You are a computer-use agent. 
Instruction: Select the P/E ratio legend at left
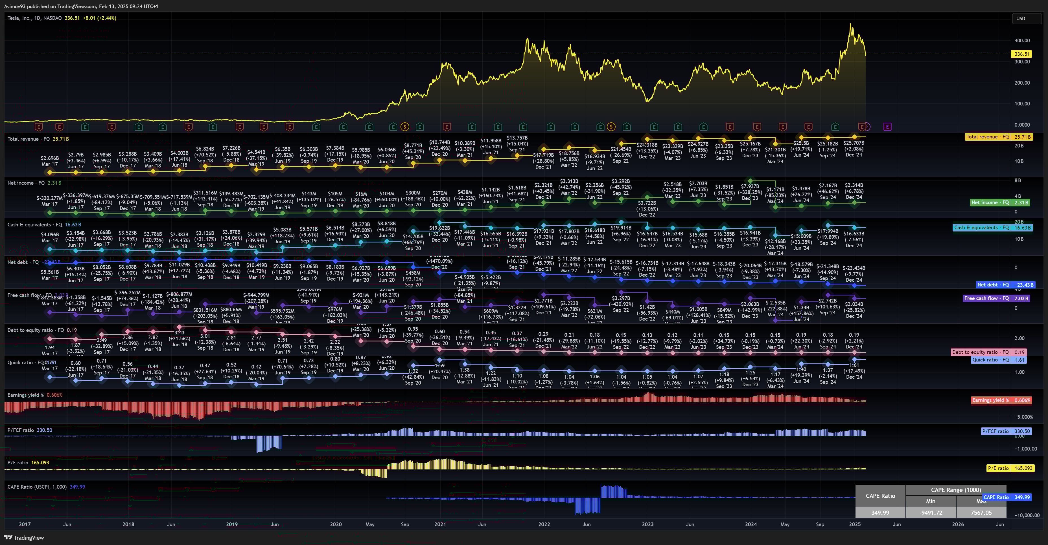coord(18,462)
